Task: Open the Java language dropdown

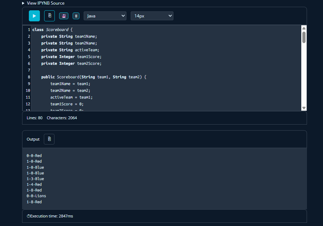Action: 105,16
